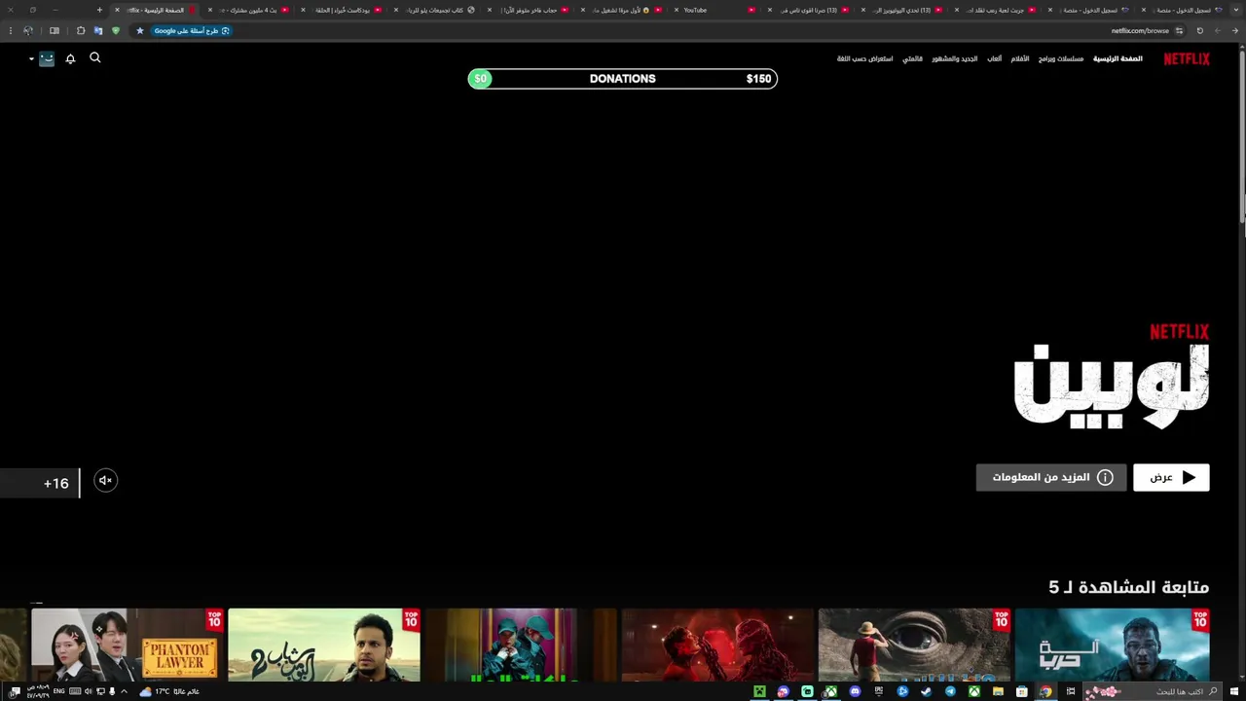1246x701 pixels.
Task: Expand the profile menu caret beside the avatar
Action: click(31, 59)
